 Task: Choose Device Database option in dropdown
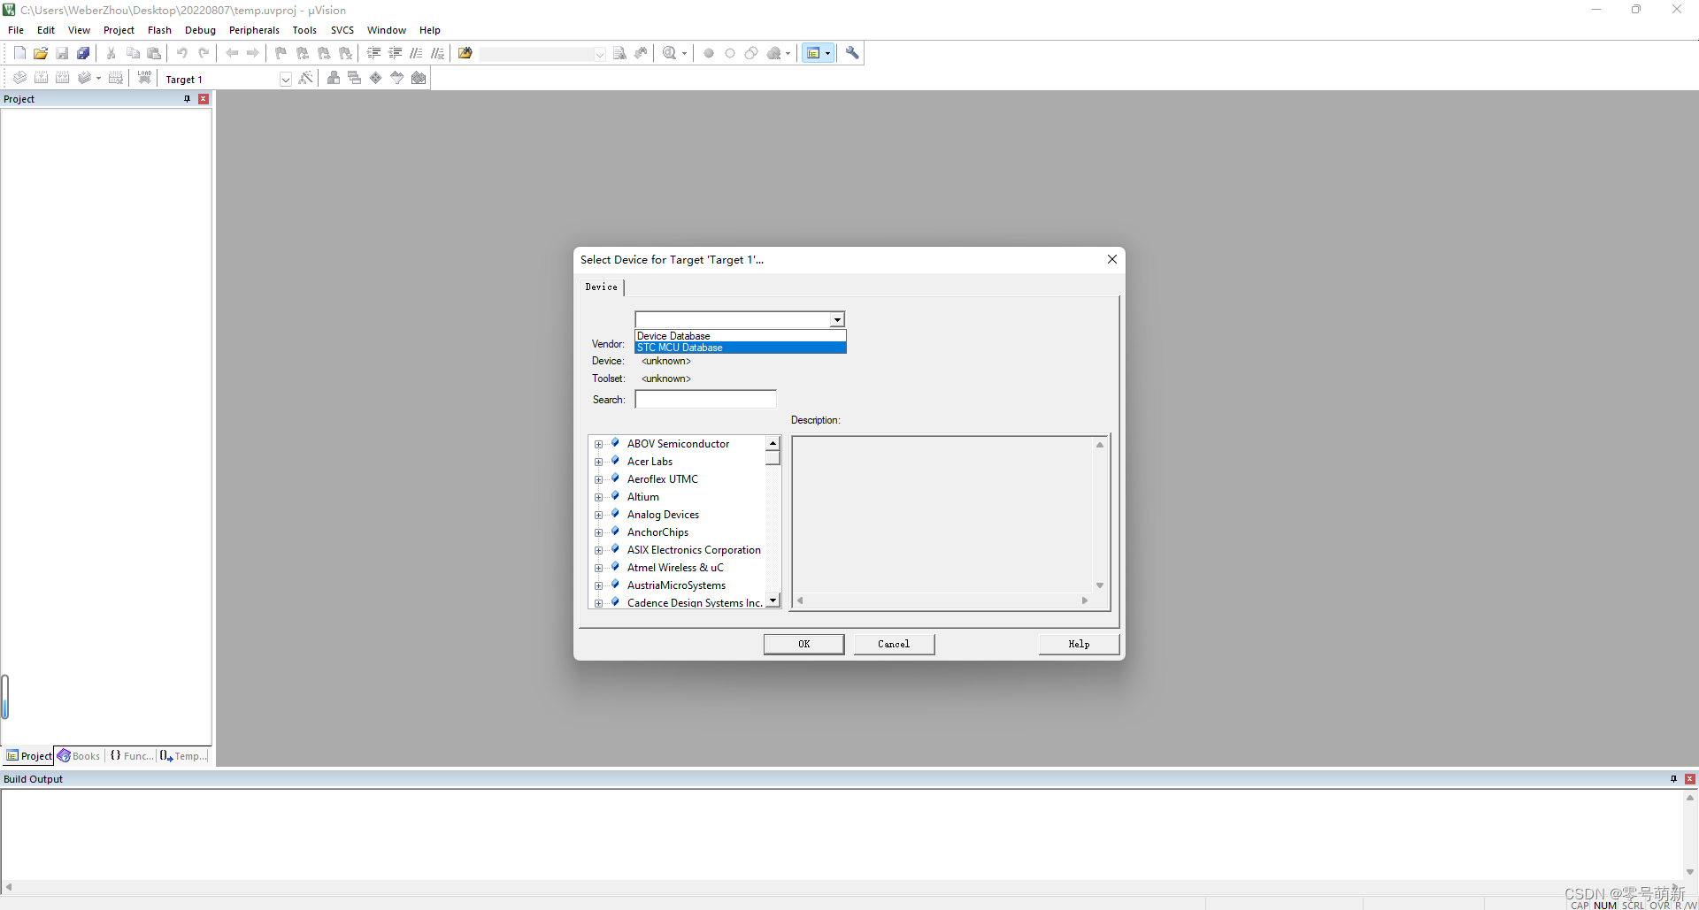[x=741, y=336]
